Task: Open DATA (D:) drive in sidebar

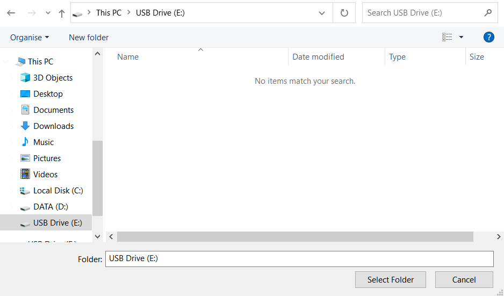Action: coord(51,207)
